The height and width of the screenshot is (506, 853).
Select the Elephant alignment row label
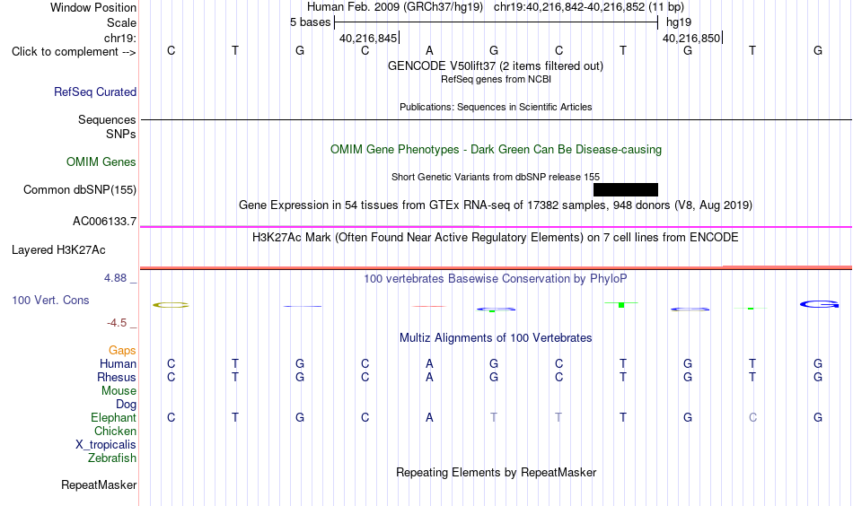113,417
